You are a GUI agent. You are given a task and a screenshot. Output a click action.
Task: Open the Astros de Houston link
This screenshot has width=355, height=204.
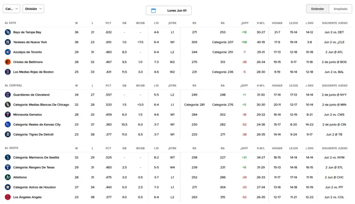tap(35, 187)
